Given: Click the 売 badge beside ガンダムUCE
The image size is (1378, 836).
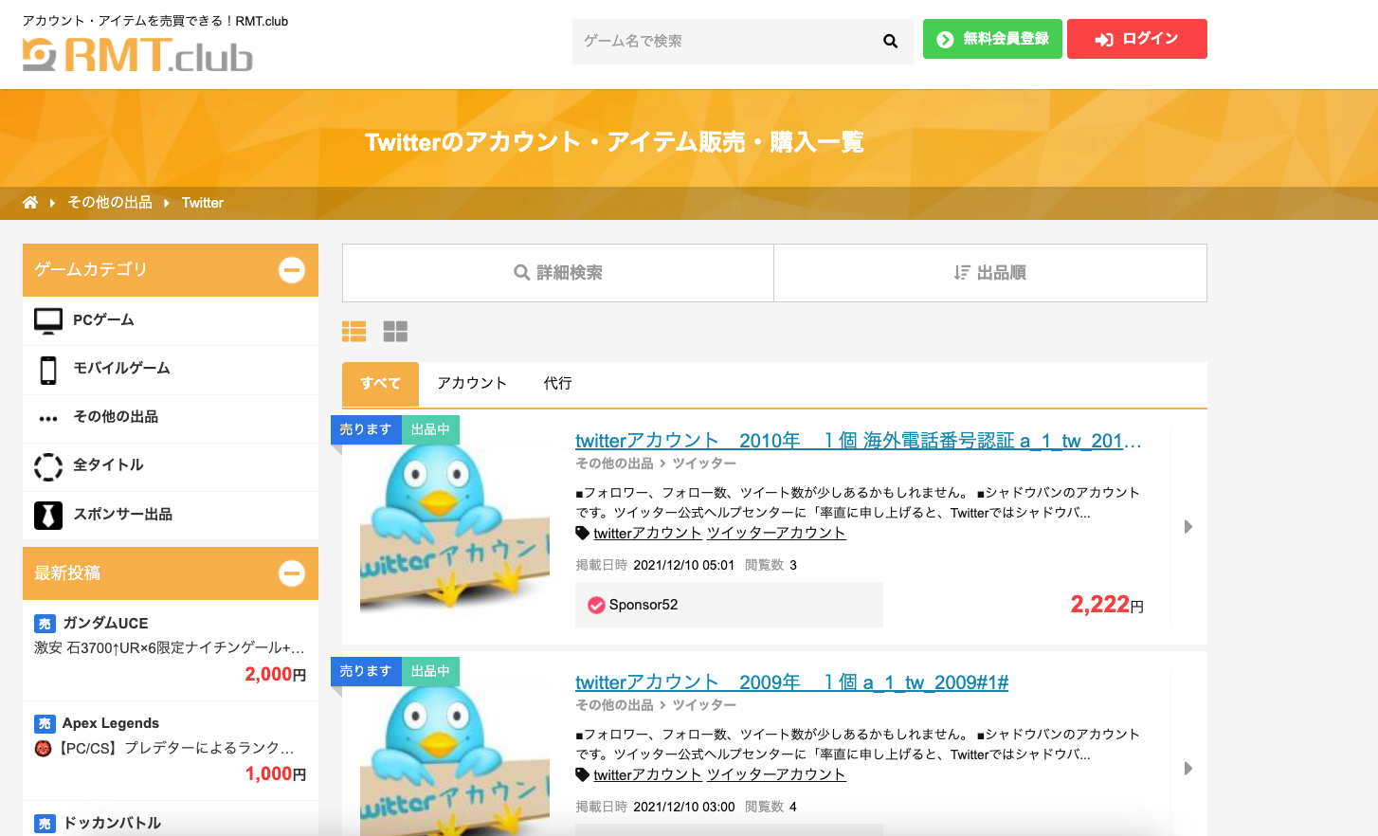Looking at the screenshot, I should click(x=45, y=624).
